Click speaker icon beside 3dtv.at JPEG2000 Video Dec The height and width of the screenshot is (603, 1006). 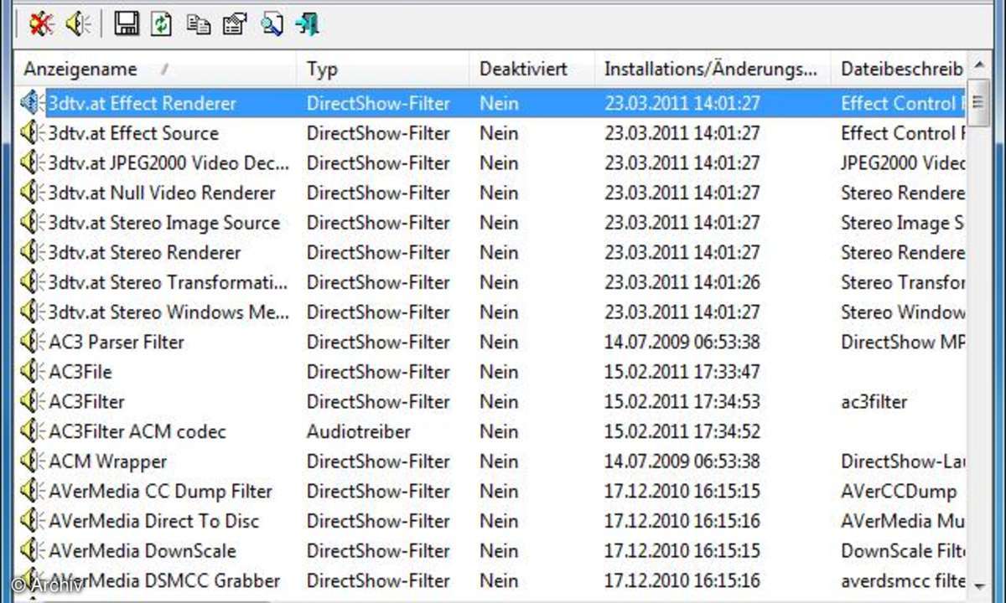click(31, 163)
